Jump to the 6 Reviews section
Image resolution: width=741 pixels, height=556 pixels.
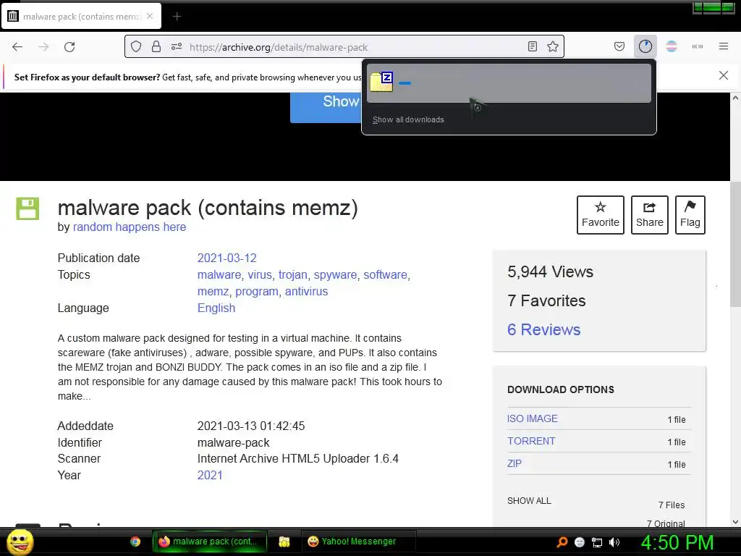point(543,329)
